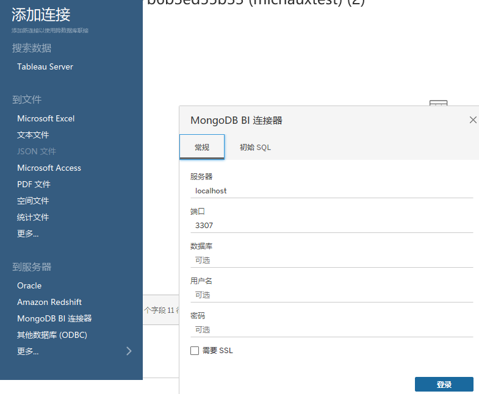The width and height of the screenshot is (479, 394).
Task: Click into the 密码 optional field
Action: (x=331, y=330)
